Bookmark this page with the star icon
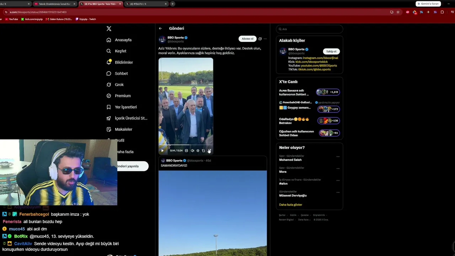The height and width of the screenshot is (256, 455). pos(398,12)
